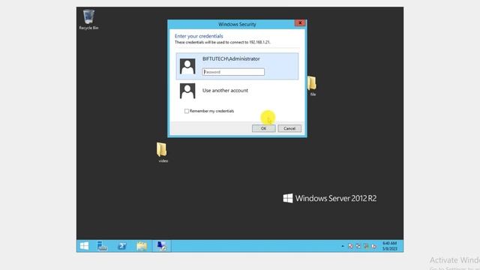Viewport: 480px width, 270px height.
Task: Select the 'file' folder on desktop
Action: click(312, 86)
